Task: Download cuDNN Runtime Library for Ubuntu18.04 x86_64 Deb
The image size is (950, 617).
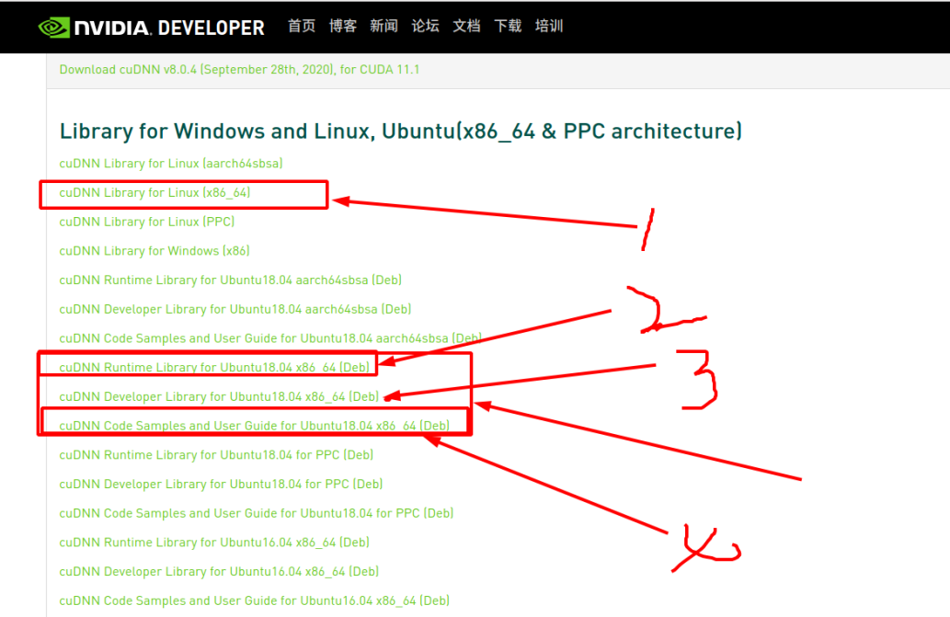Action: [x=217, y=367]
